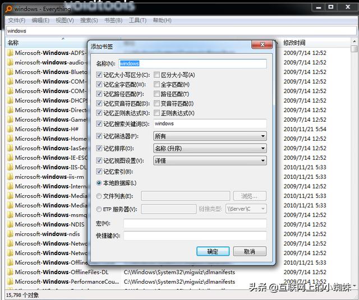
Task: Click the 名称(N) bookmark name field
Action: pyautogui.click(x=192, y=63)
